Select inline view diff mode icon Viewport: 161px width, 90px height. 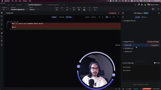[x=110, y=17]
